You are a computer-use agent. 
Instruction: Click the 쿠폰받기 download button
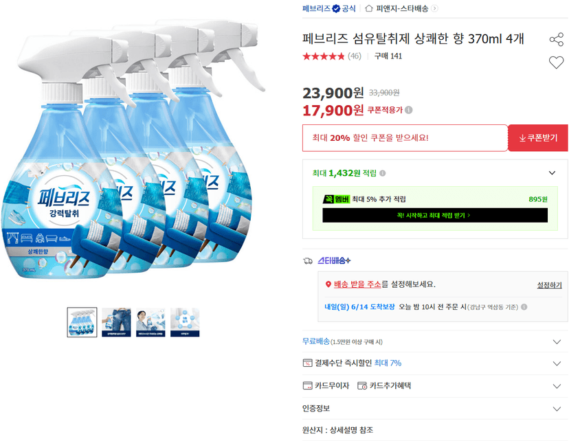[x=538, y=138]
